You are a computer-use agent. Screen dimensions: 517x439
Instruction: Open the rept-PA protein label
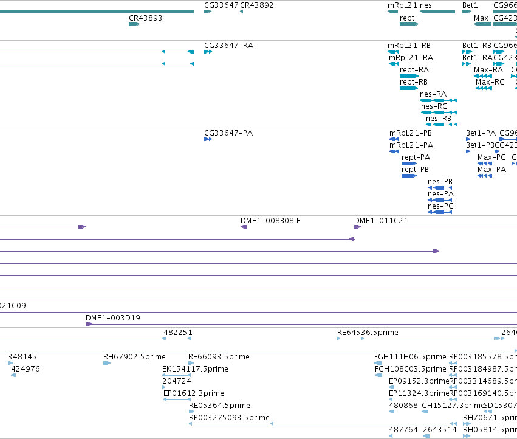tap(416, 157)
